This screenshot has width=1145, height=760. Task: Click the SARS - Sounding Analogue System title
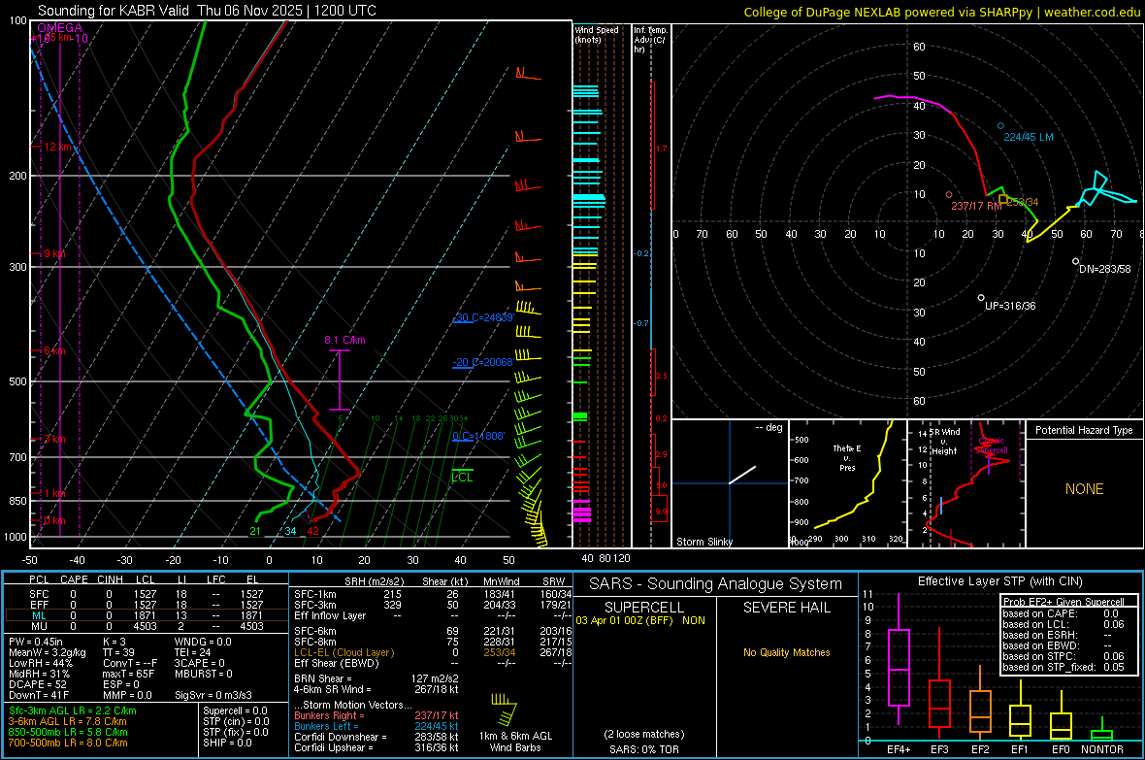(716, 584)
